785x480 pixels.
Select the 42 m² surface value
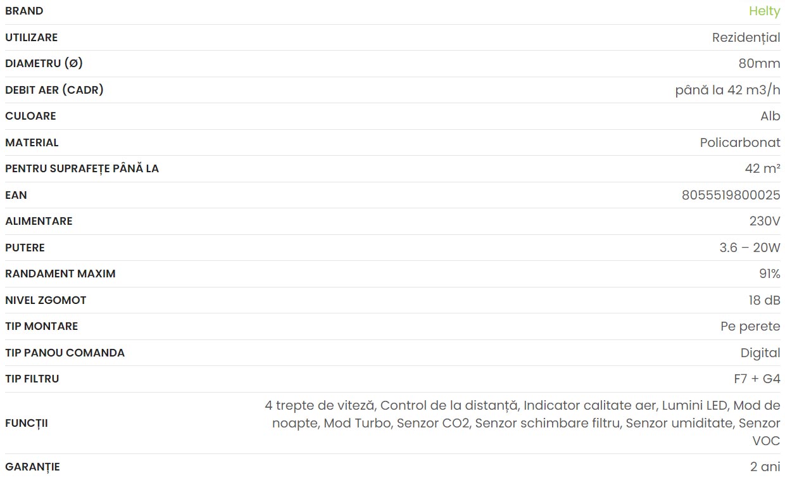tap(762, 169)
